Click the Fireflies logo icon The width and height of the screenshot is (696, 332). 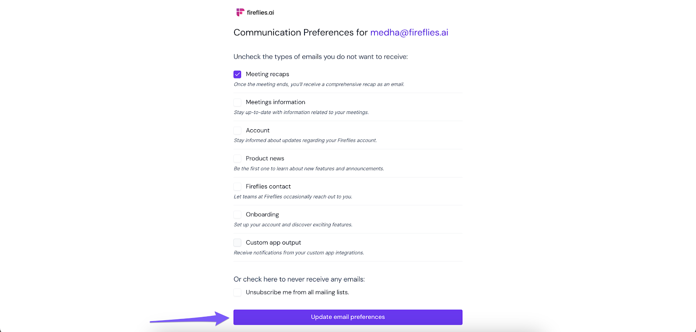[240, 12]
